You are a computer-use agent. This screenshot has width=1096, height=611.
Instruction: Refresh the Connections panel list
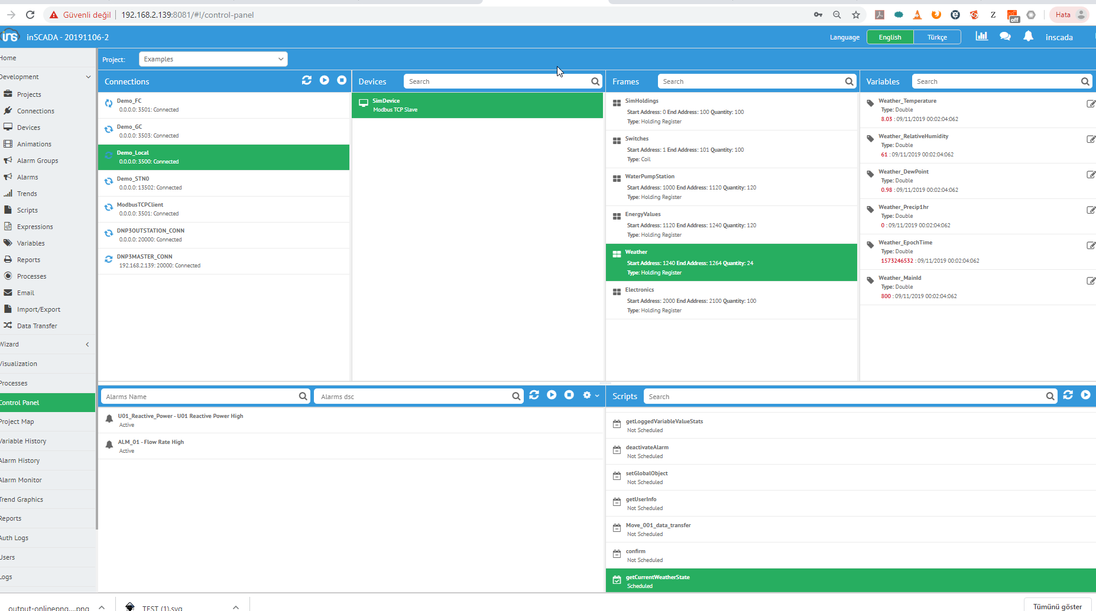[306, 80]
